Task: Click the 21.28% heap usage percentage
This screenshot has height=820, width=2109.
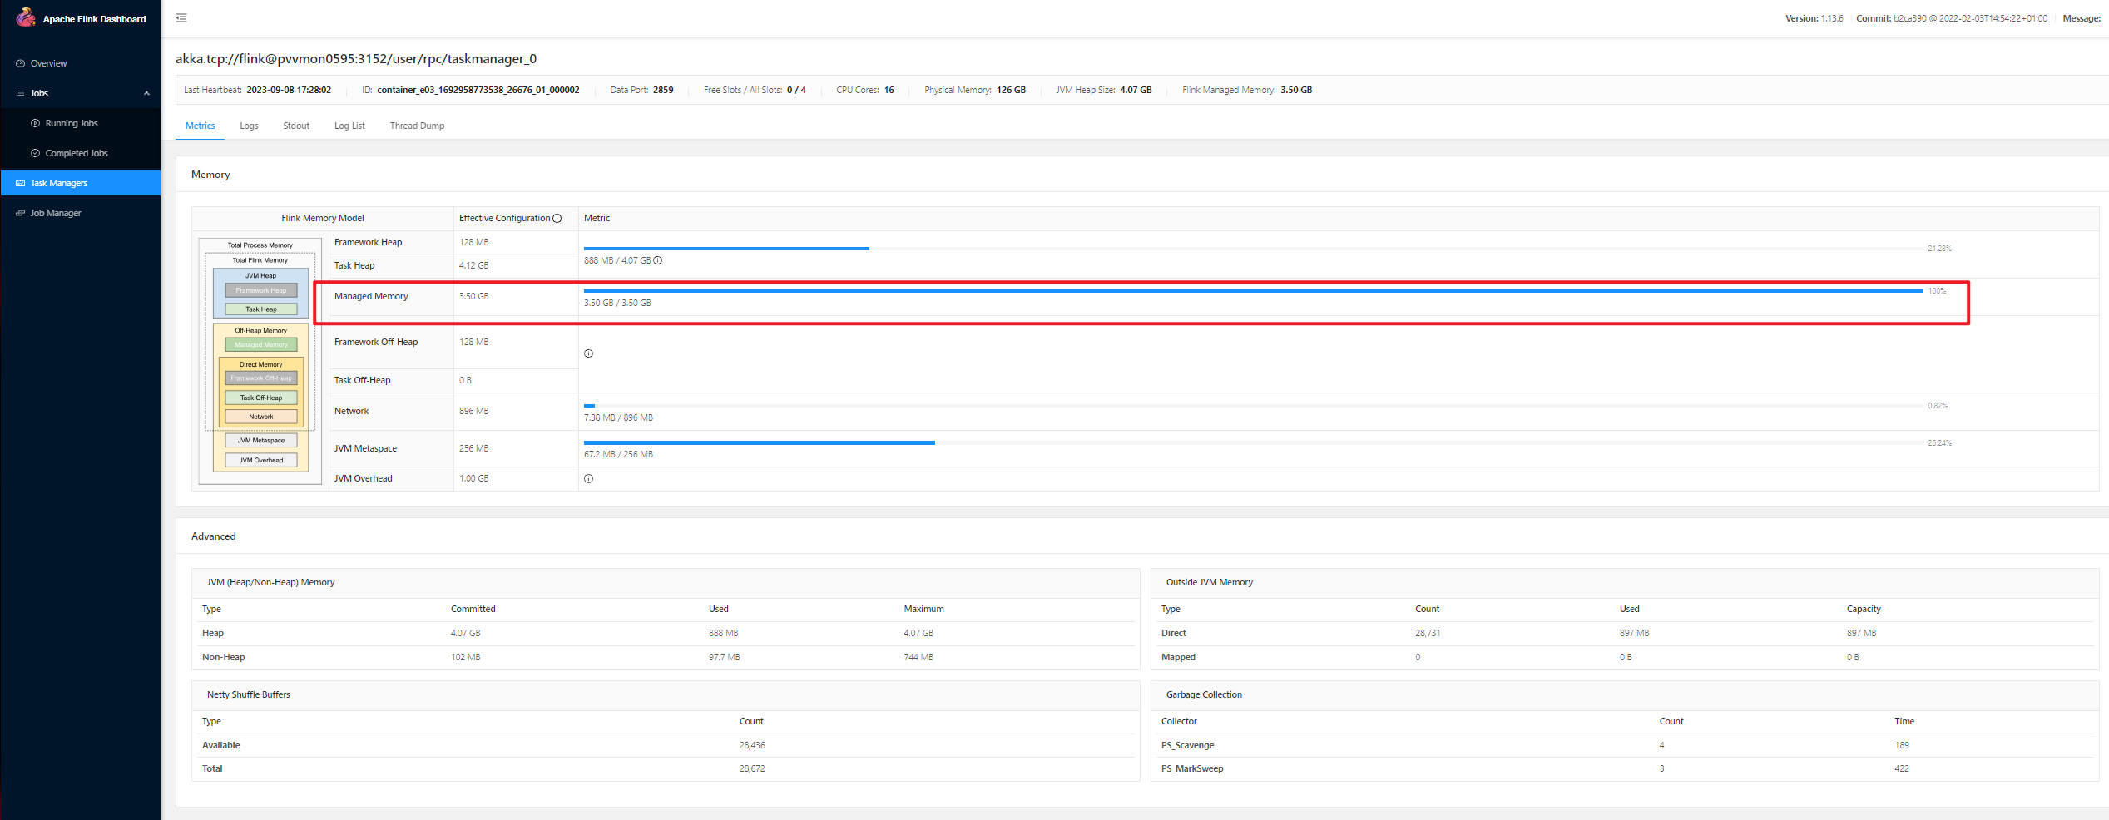Action: tap(1939, 249)
